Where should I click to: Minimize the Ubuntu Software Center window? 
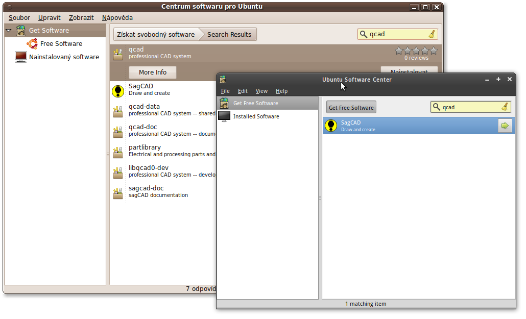(487, 80)
